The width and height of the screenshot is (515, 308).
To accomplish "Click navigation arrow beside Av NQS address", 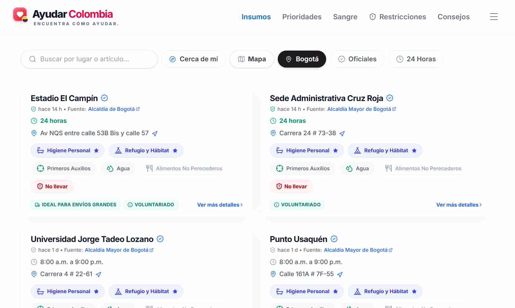I will pos(155,134).
